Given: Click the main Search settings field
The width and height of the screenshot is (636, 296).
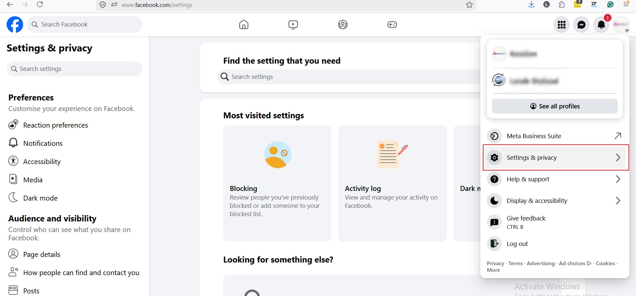Looking at the screenshot, I should click(x=348, y=77).
